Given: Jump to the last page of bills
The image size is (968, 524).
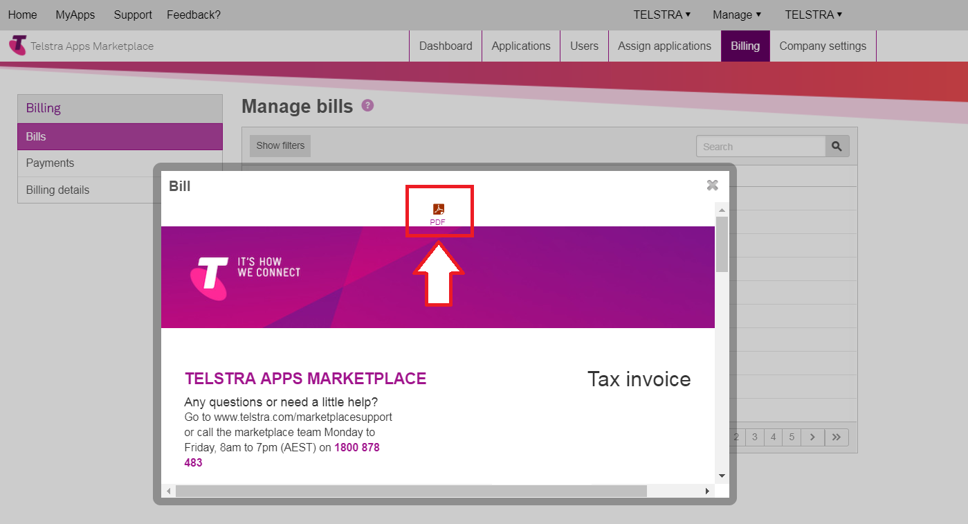Looking at the screenshot, I should tap(837, 437).
